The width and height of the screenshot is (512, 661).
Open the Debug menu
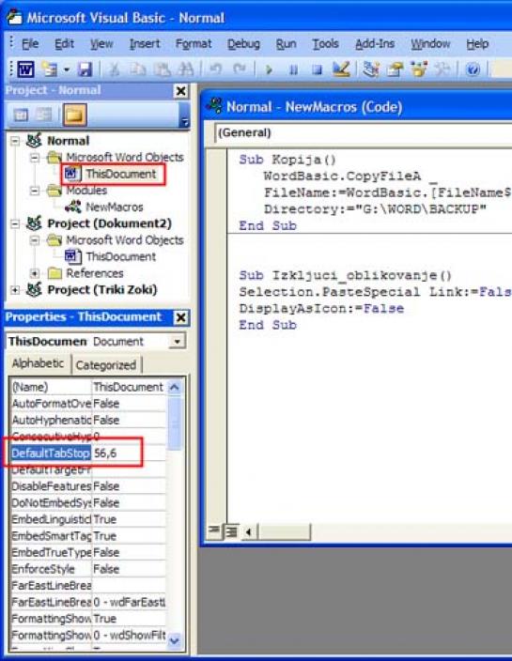(x=243, y=44)
